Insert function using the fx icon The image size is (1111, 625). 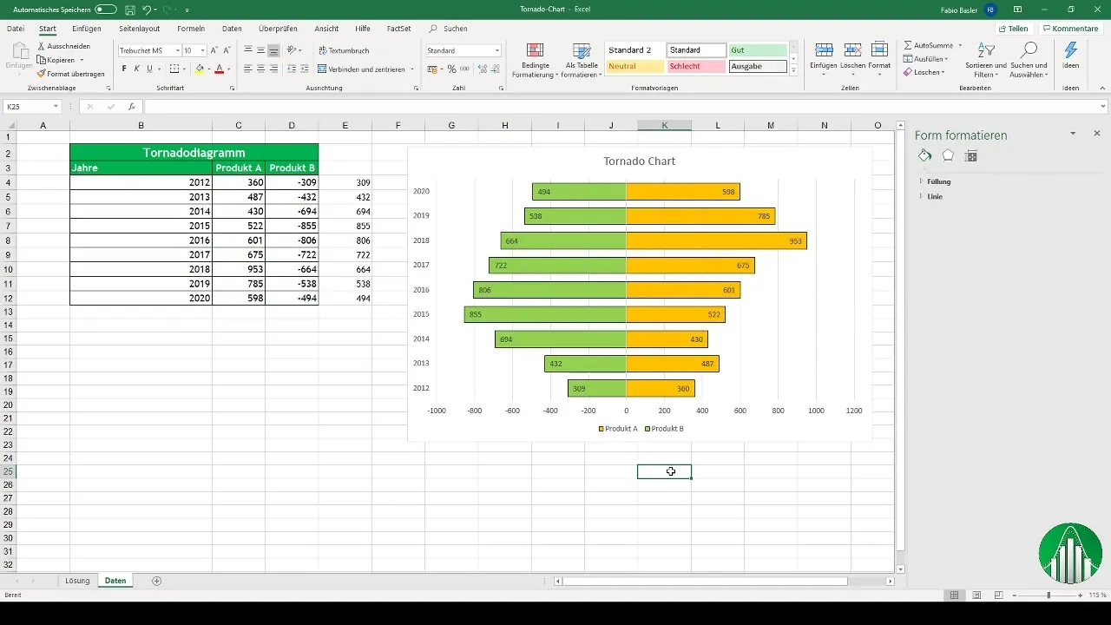132,107
